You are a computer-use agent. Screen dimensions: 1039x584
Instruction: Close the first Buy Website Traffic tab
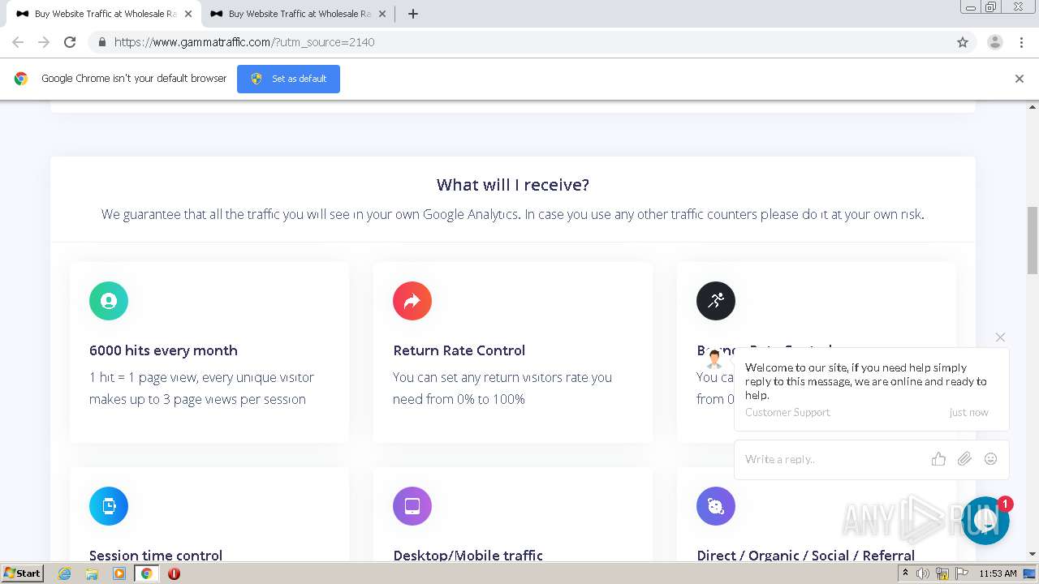pyautogui.click(x=188, y=14)
